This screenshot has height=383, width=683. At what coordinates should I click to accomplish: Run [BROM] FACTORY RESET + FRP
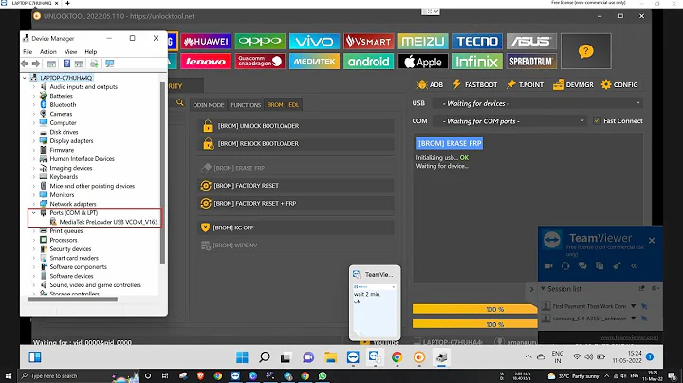tap(296, 203)
